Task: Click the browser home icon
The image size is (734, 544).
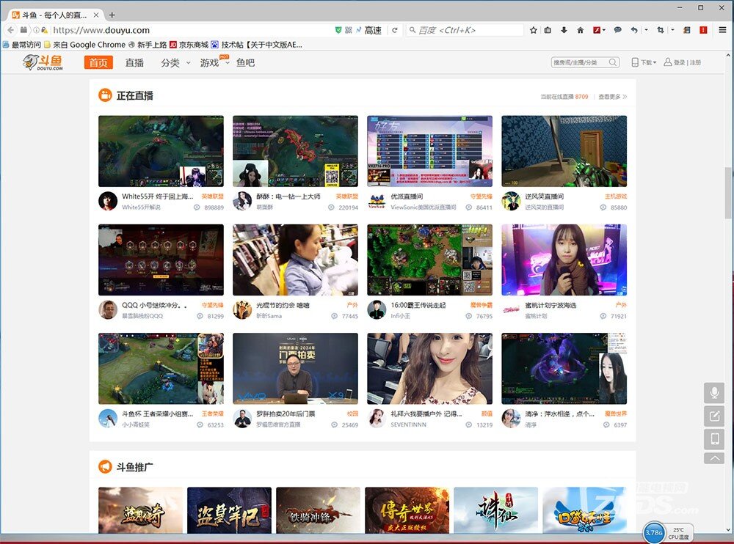Action: point(581,30)
